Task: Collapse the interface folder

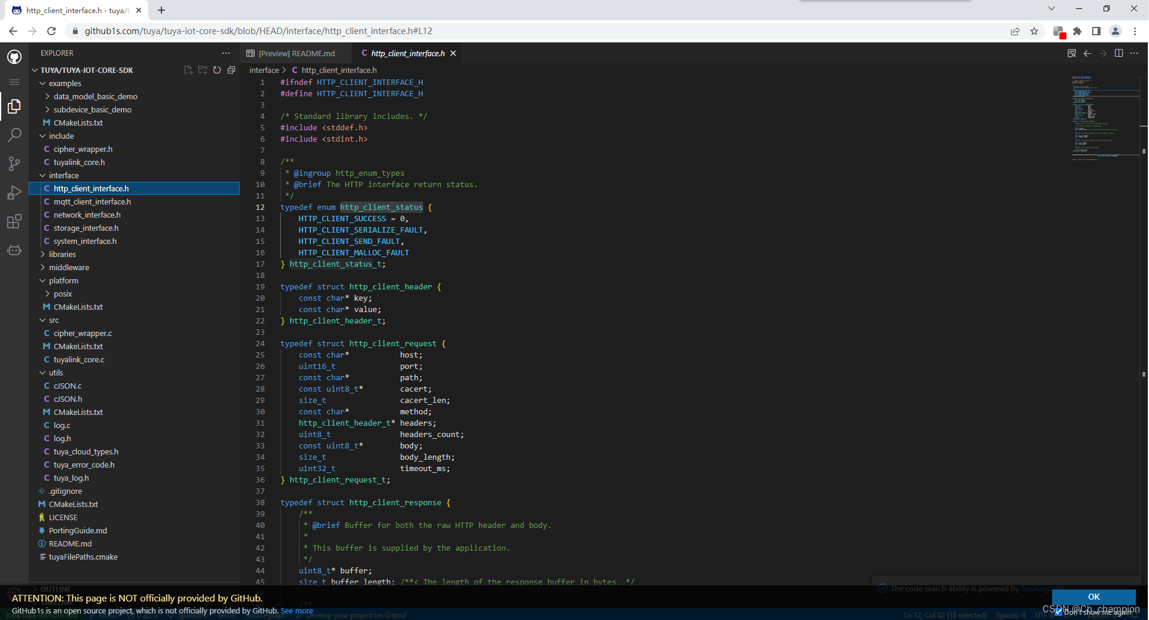Action: tap(42, 175)
